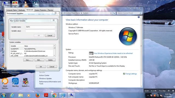Refresh the Control Panel address bar
The width and height of the screenshot is (175, 98).
[x=114, y=13]
